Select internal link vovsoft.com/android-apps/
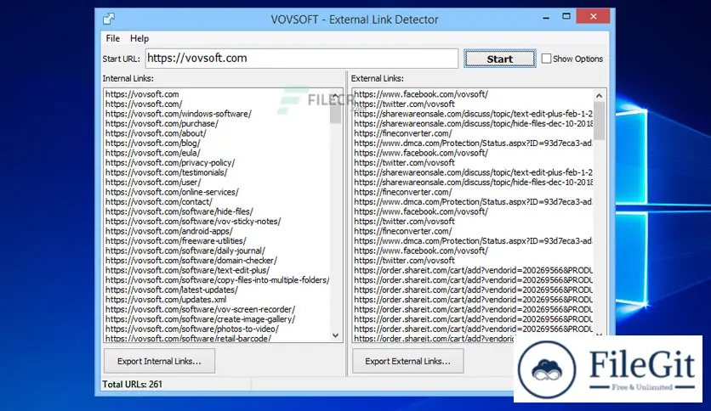711x411 pixels. pyautogui.click(x=168, y=231)
